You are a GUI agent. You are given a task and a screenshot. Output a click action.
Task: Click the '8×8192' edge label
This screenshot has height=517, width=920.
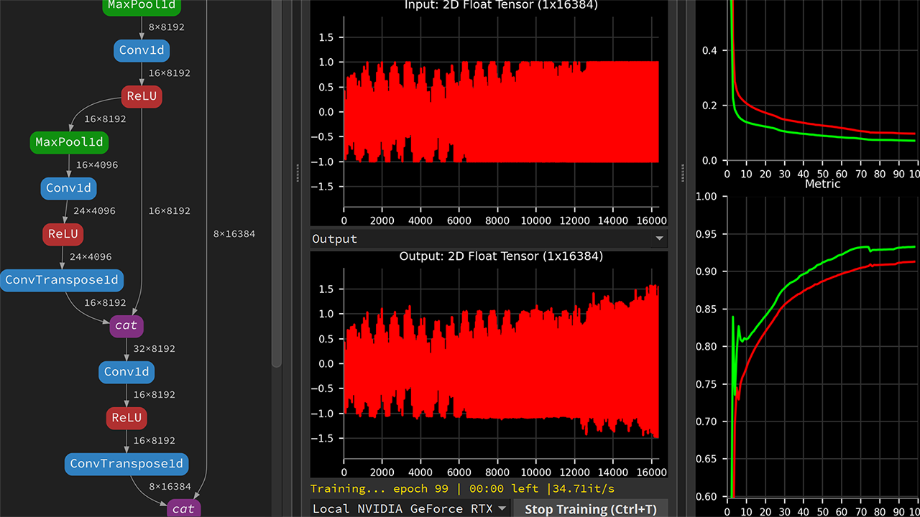pos(167,27)
